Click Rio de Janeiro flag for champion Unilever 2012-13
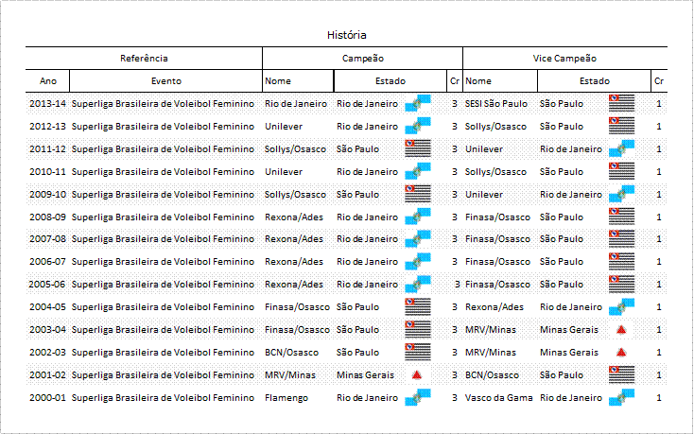This screenshot has width=694, height=434. [418, 126]
